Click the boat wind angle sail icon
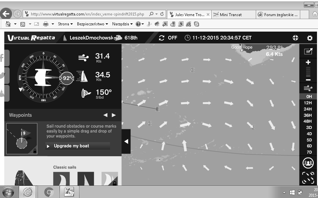This screenshot has width=318, height=198. [86, 93]
